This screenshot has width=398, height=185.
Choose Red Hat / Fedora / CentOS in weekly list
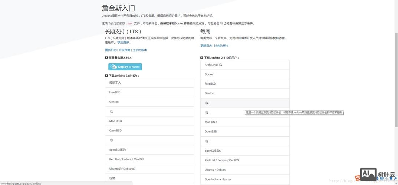[245, 160]
